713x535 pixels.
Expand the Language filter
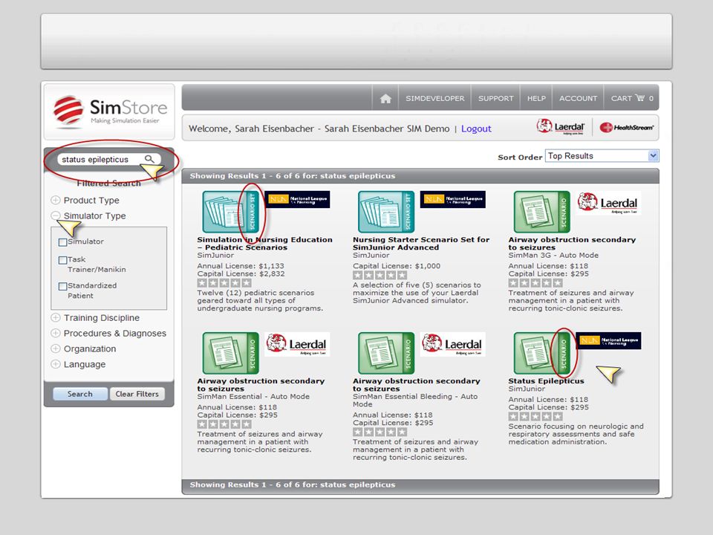point(56,364)
